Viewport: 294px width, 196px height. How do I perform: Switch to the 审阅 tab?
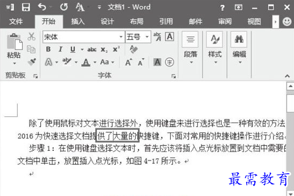point(225,22)
